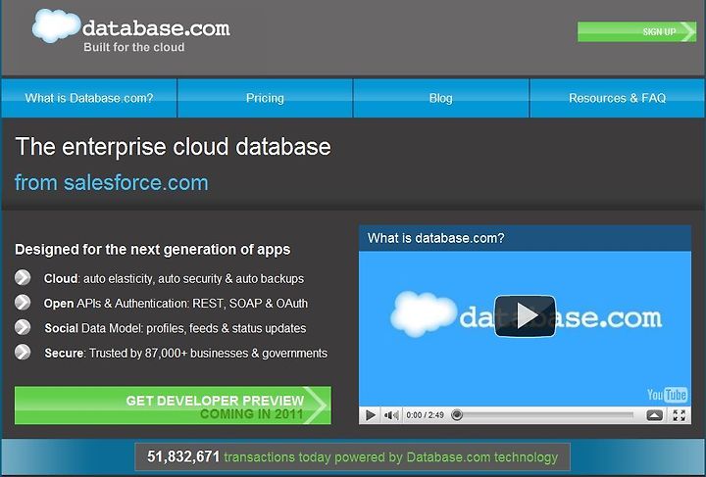706x477 pixels.
Task: Click the 'What is database.com?' video title
Action: tap(435, 238)
